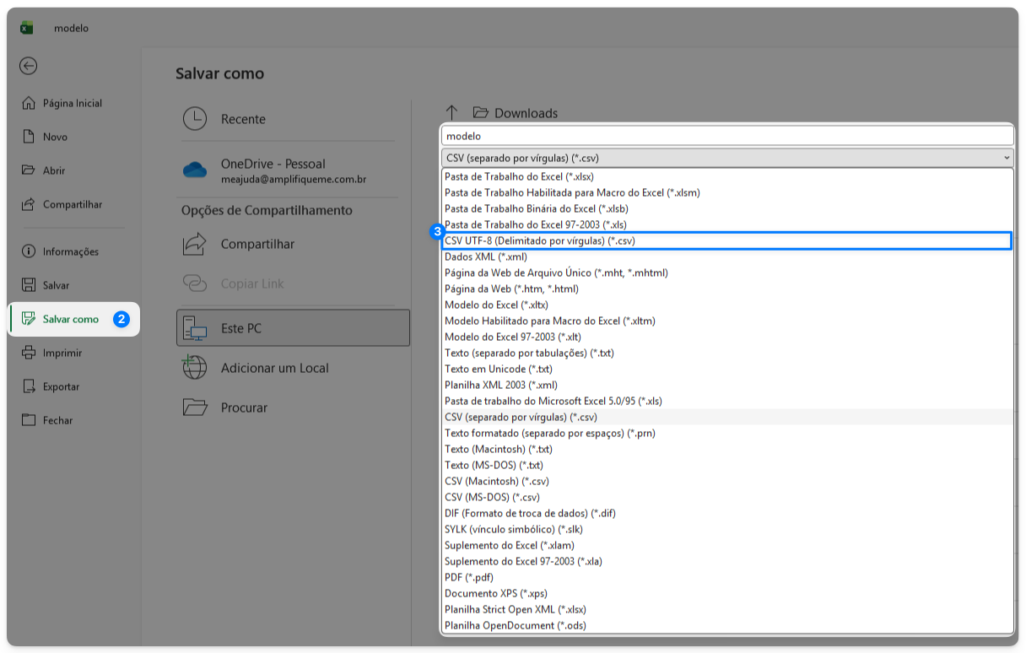Pick Pasta de Trabalho do Excel (*.xlsx)
Image resolution: width=1026 pixels, height=653 pixels.
tap(519, 177)
